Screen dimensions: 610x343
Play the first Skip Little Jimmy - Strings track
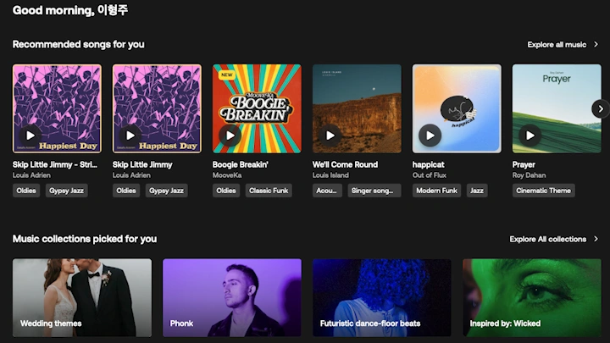(30, 135)
